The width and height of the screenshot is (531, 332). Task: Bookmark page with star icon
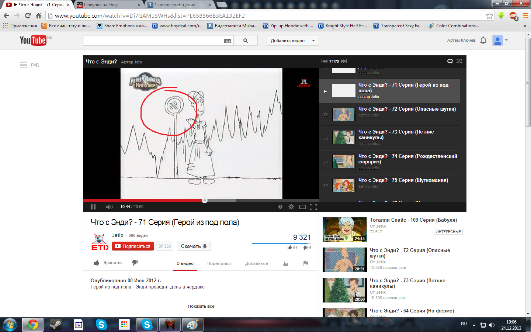click(489, 15)
